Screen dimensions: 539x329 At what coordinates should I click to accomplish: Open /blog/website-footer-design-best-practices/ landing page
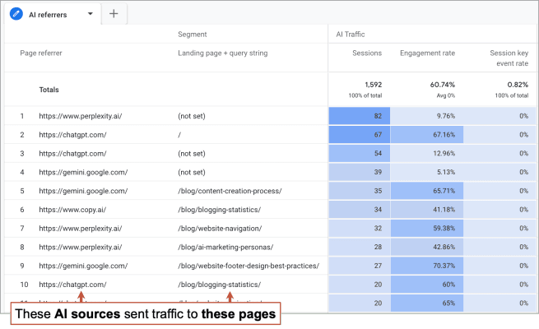(x=247, y=266)
